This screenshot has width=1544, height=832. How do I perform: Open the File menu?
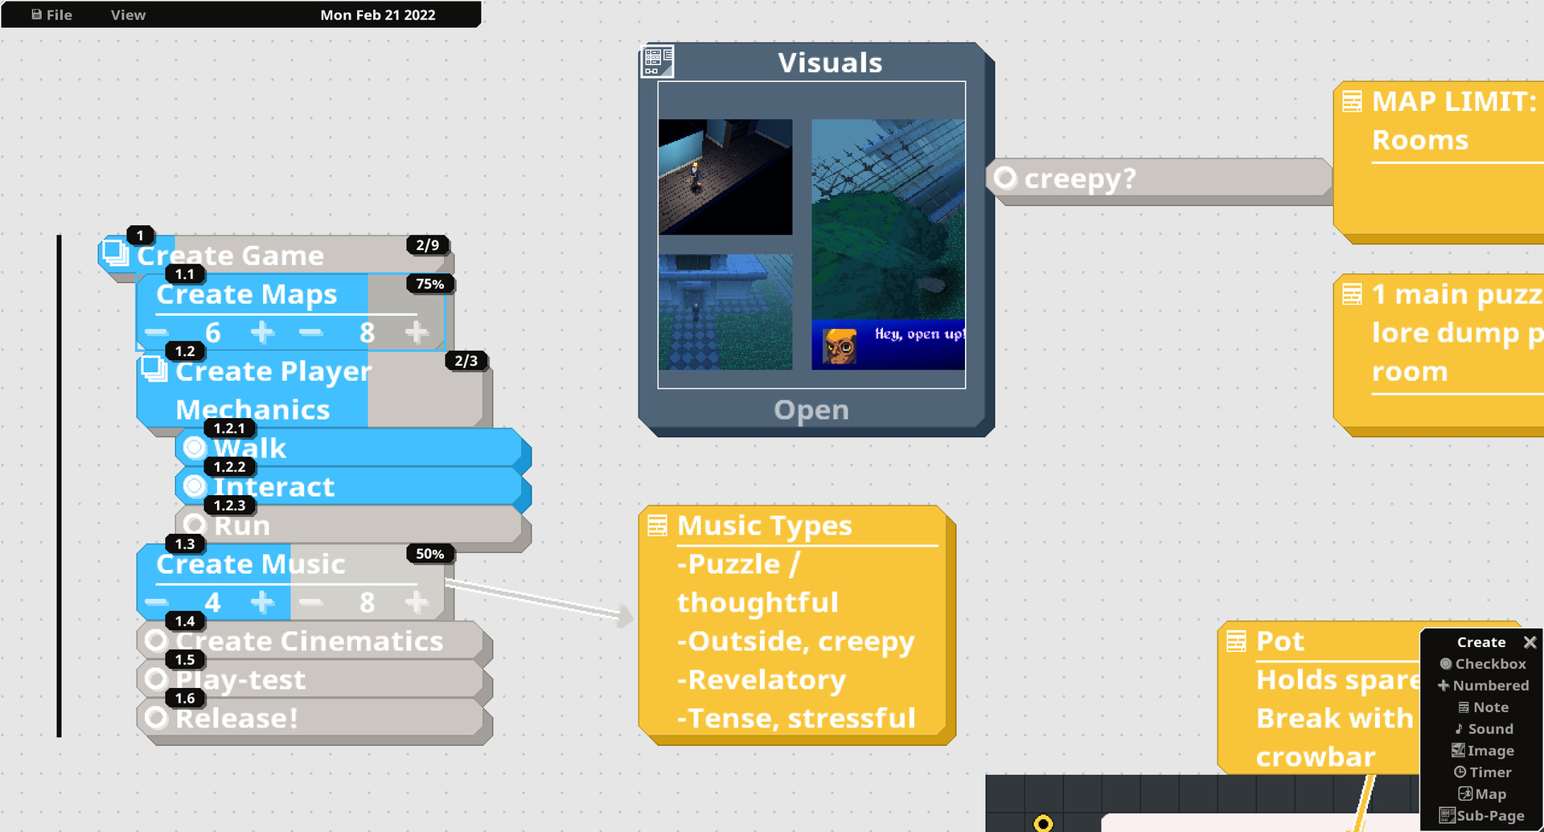pos(52,14)
